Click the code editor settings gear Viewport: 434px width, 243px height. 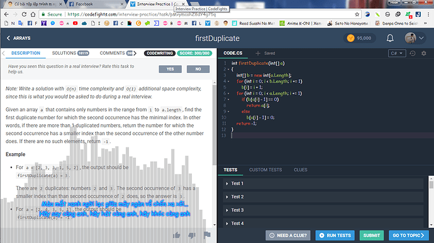[x=424, y=53]
